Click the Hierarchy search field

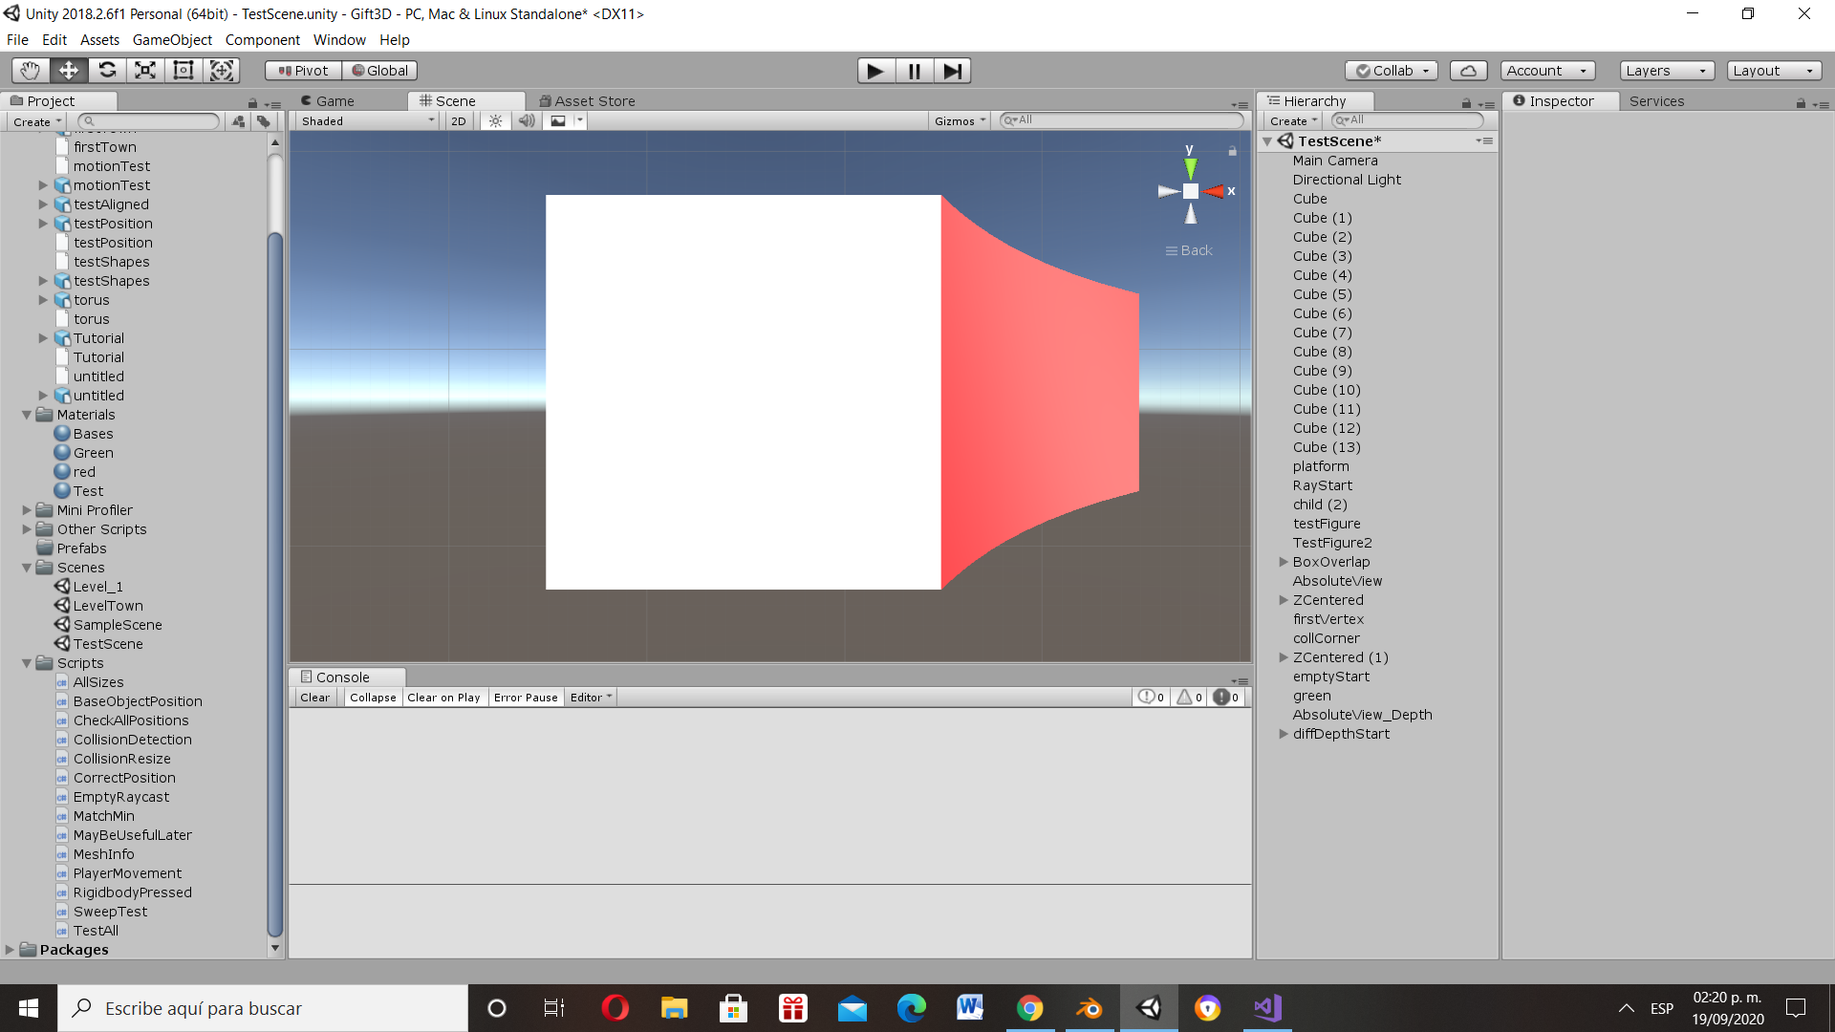1407,120
